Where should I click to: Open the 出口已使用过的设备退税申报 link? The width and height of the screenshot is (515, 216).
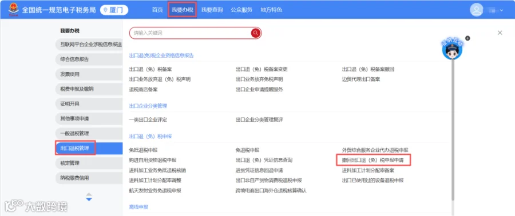[x=373, y=180]
